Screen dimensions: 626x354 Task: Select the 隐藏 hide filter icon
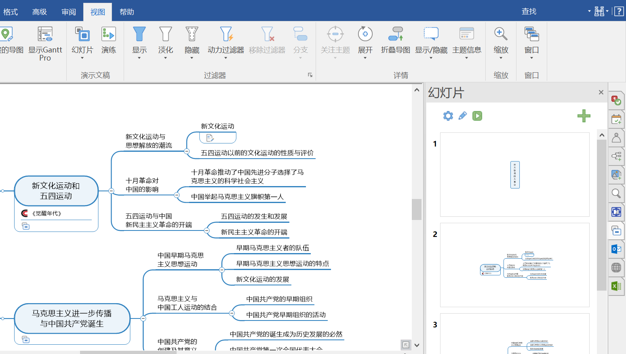pyautogui.click(x=192, y=34)
